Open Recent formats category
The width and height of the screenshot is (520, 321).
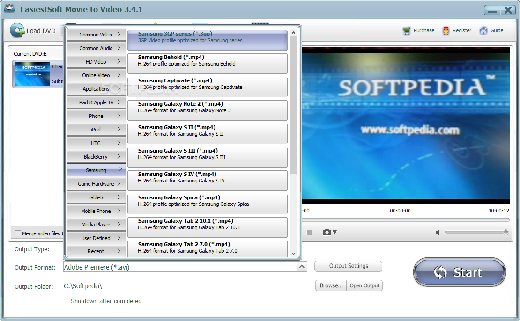tap(96, 251)
